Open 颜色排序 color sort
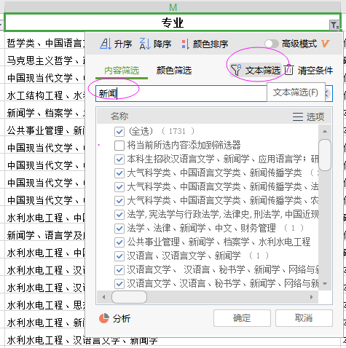This screenshot has height=348, width=346. (x=186, y=44)
